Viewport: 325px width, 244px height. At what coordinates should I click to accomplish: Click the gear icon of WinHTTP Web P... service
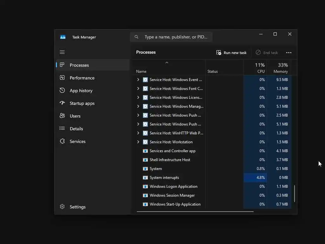coord(145,133)
